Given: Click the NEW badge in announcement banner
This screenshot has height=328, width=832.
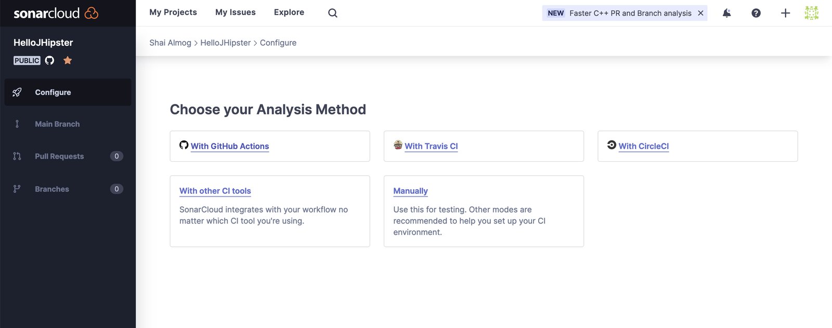Looking at the screenshot, I should coord(556,13).
